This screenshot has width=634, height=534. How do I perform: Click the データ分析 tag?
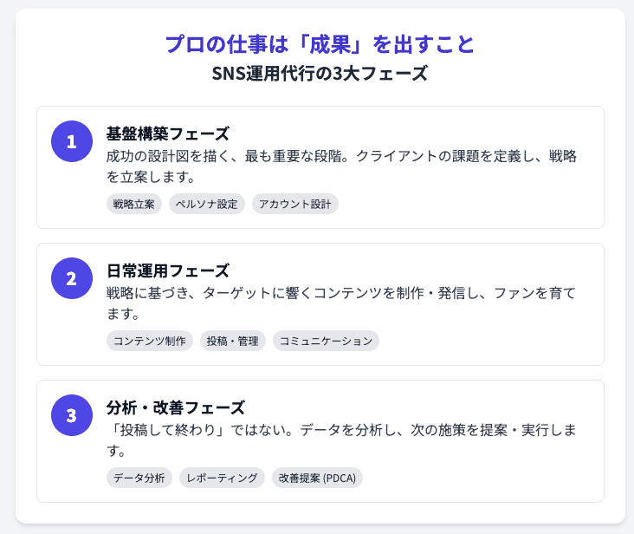(139, 478)
